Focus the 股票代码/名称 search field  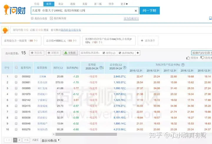[x=202, y=53]
